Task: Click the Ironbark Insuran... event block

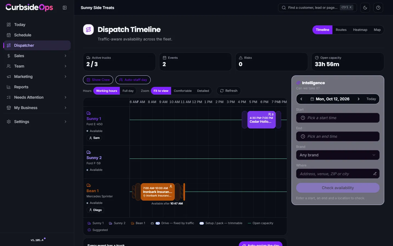Action: coord(158,192)
